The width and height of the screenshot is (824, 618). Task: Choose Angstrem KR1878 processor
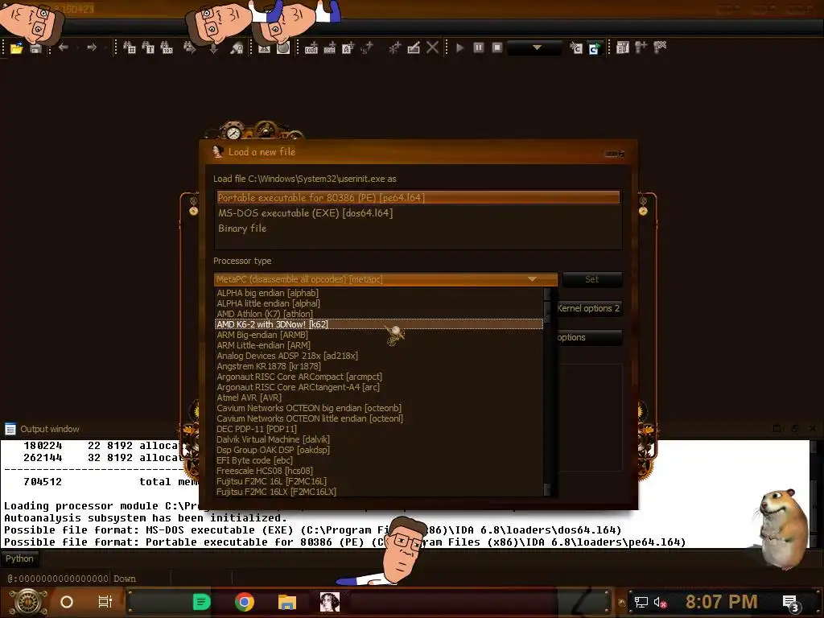point(379,366)
